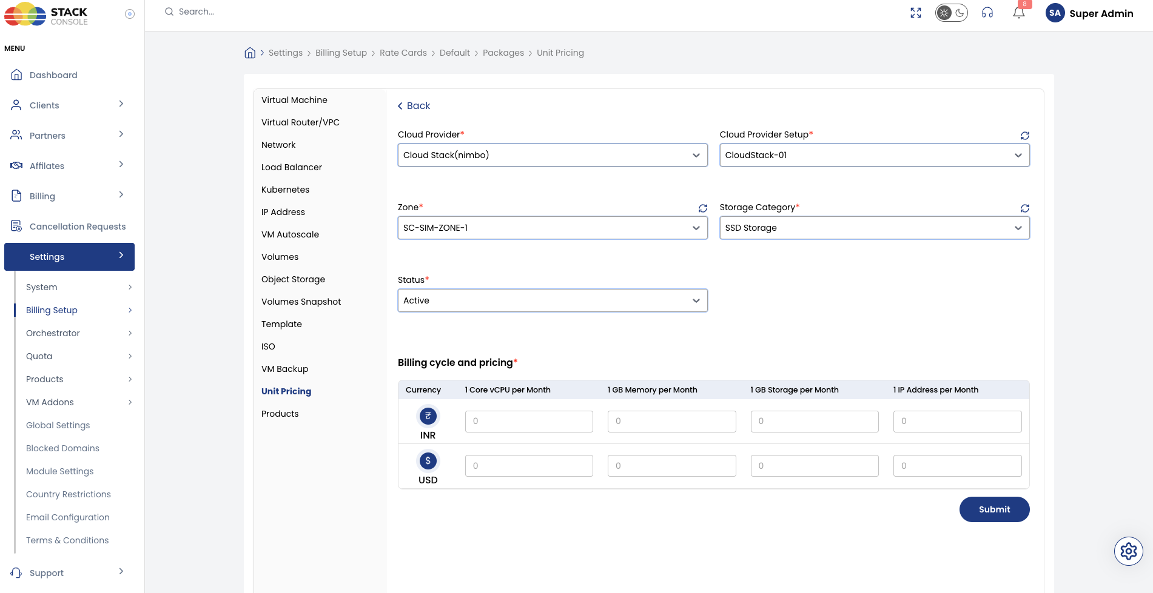This screenshot has height=593, width=1153.
Task: Click the Search box
Action: coord(197,12)
